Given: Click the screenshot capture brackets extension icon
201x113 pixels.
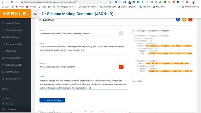Looking at the screenshot, I should [x=120, y=2].
